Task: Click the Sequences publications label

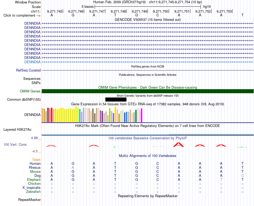Action: 32,78
